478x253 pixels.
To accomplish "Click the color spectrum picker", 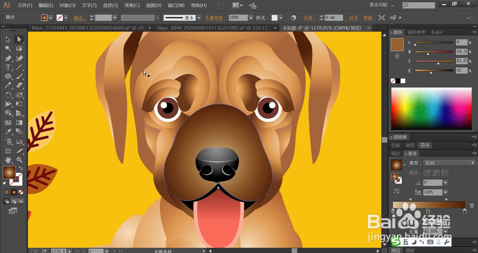I will [431, 109].
